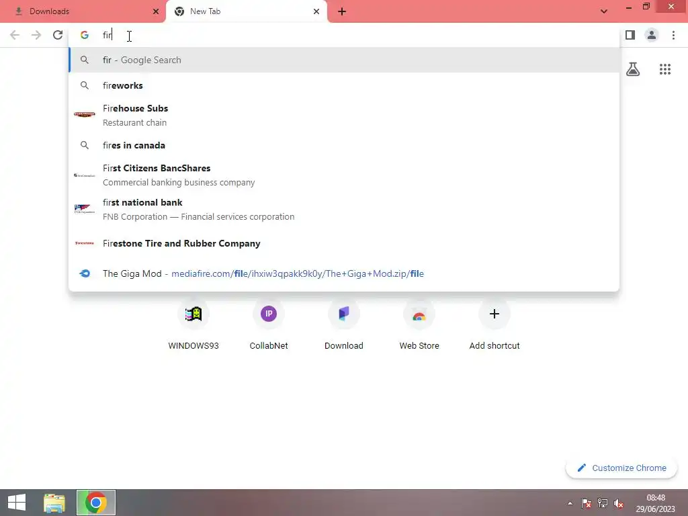The image size is (688, 516).
Task: Select First Citizens BancShares suggestion
Action: point(344,175)
